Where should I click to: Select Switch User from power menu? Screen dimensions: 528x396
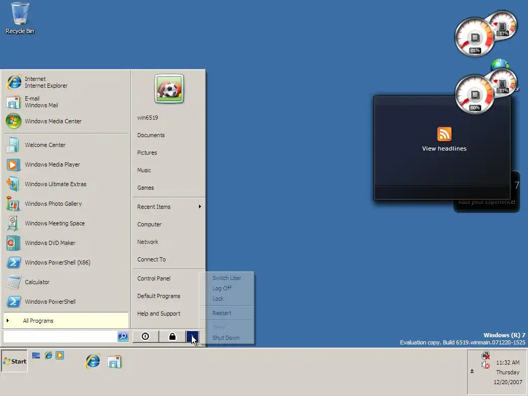227,278
